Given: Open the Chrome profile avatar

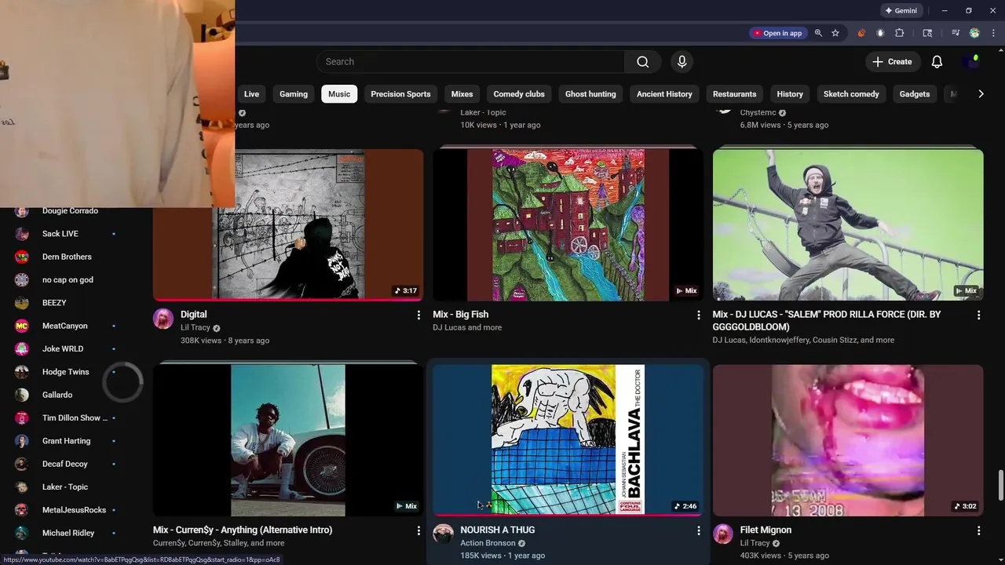Looking at the screenshot, I should (x=974, y=33).
